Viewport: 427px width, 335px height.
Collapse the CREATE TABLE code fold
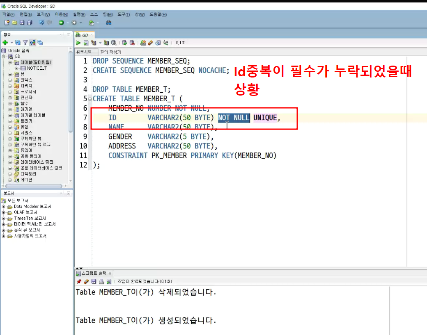90,99
